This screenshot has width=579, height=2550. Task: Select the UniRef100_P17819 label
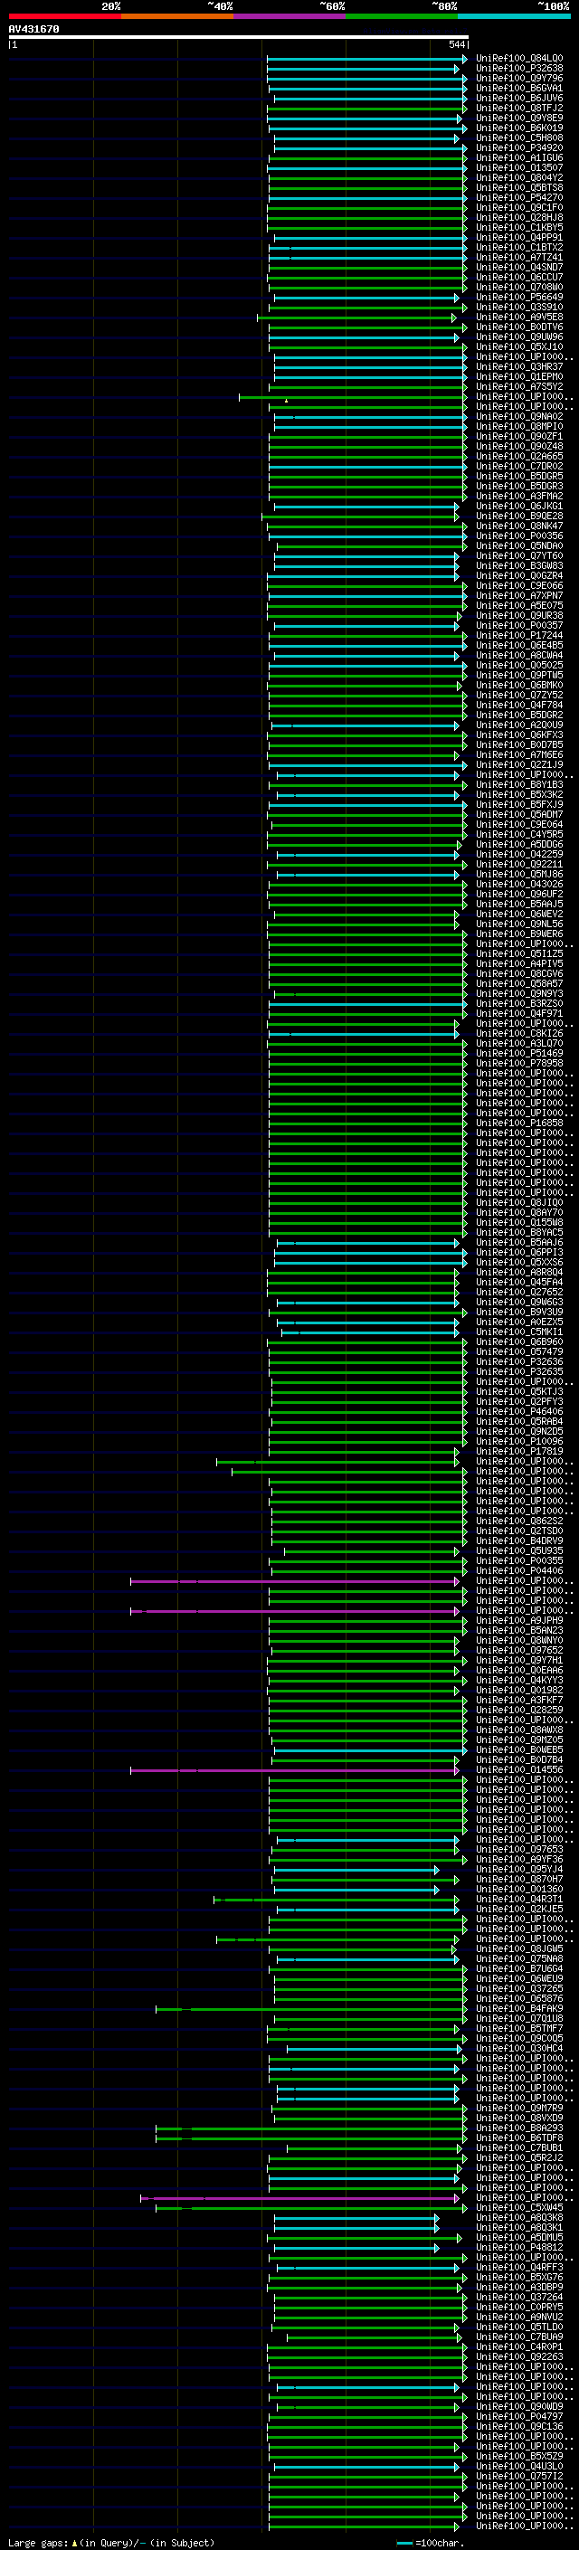tap(518, 1451)
